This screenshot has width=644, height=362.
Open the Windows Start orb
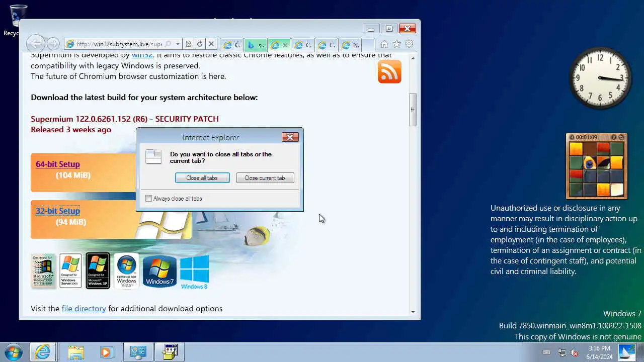(x=13, y=352)
